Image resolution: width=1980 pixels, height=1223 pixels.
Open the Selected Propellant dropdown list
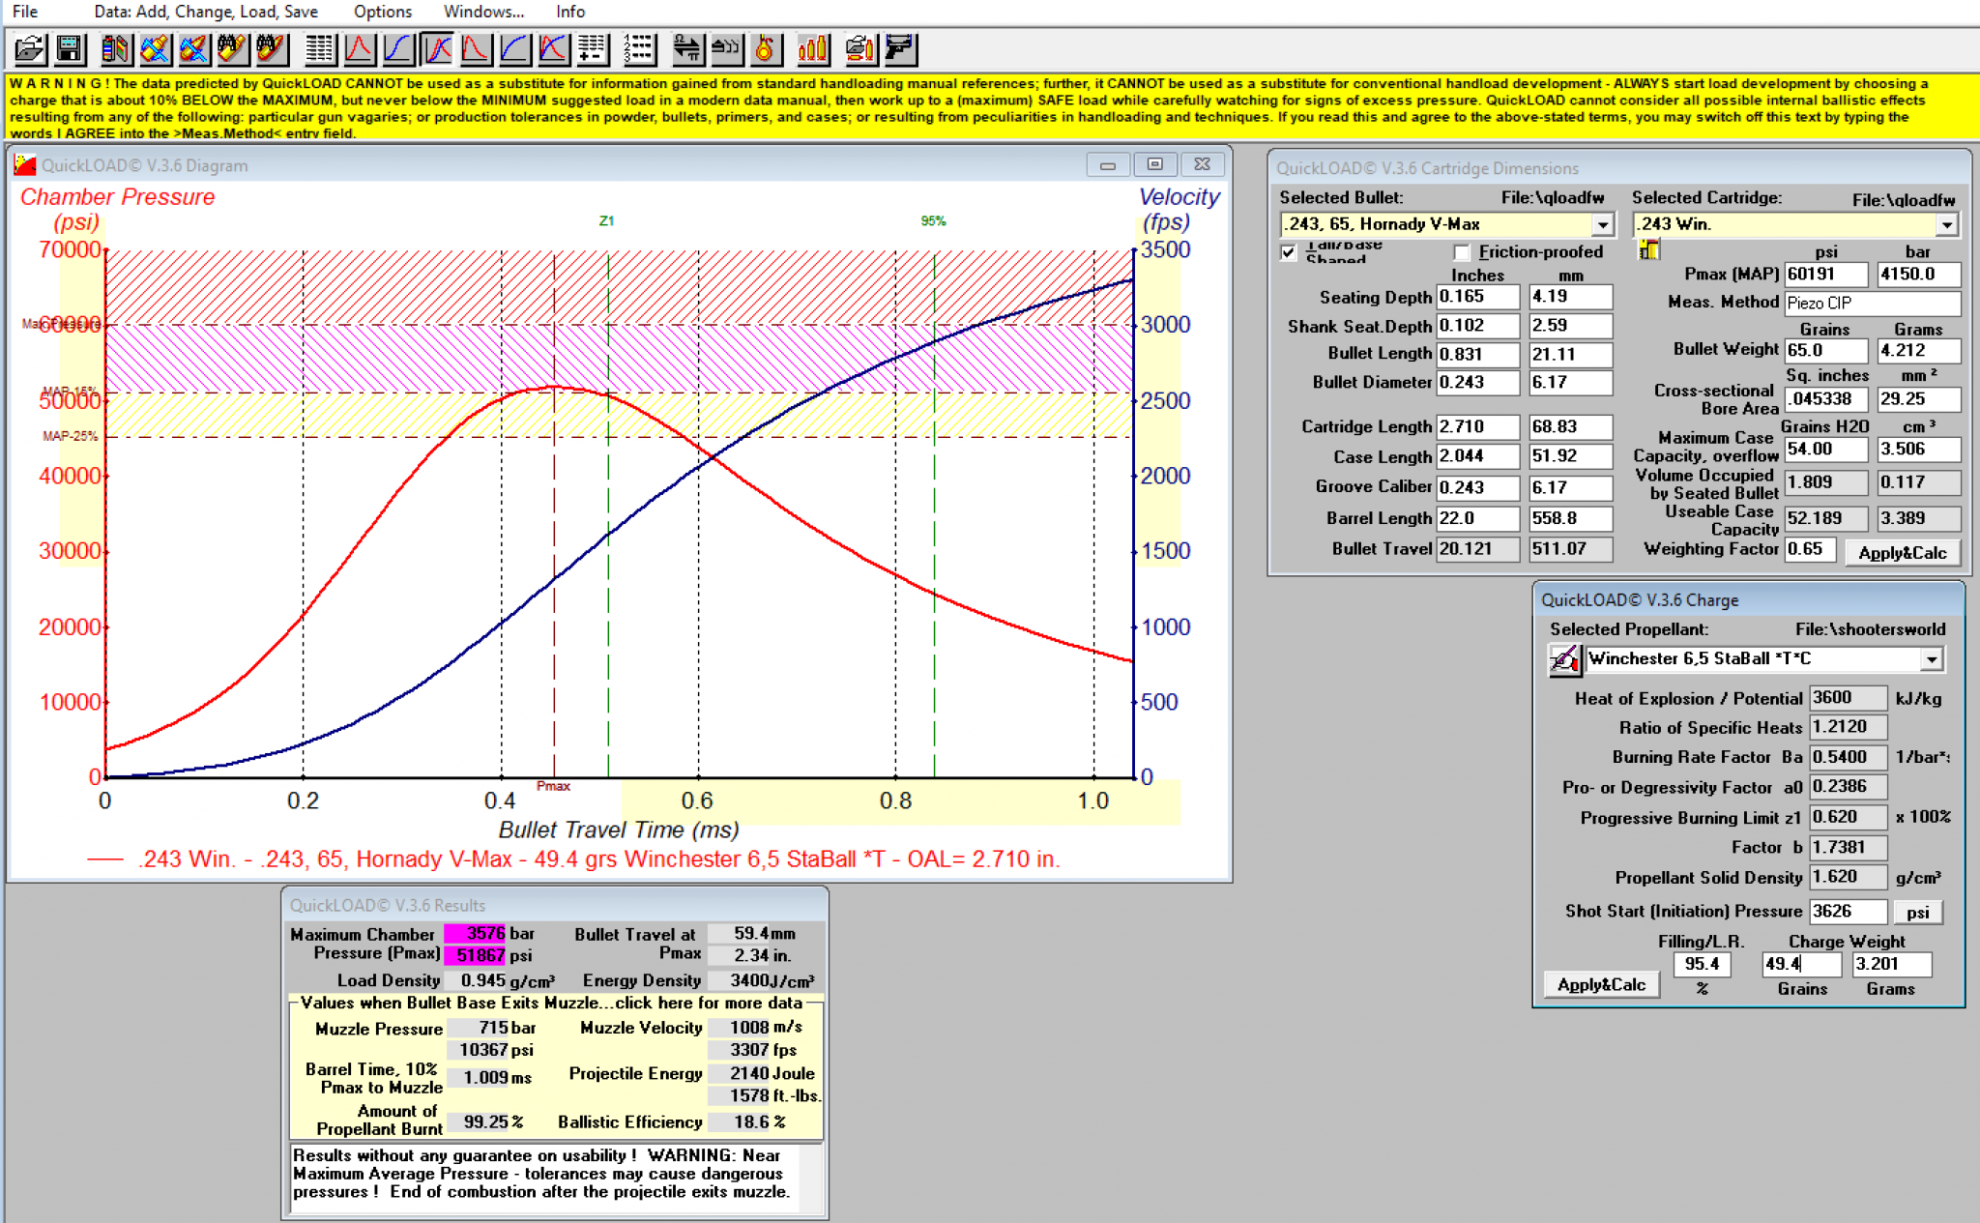point(1931,659)
